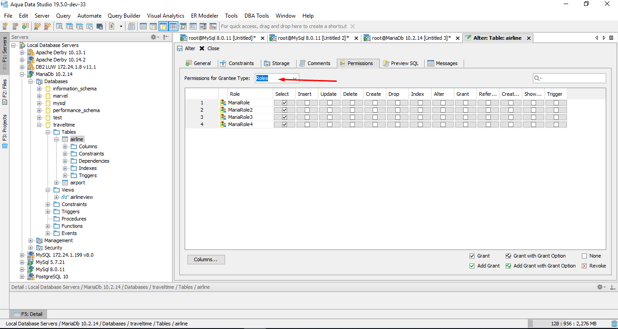Check Drop permission for MariaRole2
This screenshot has height=329, width=618.
398,110
